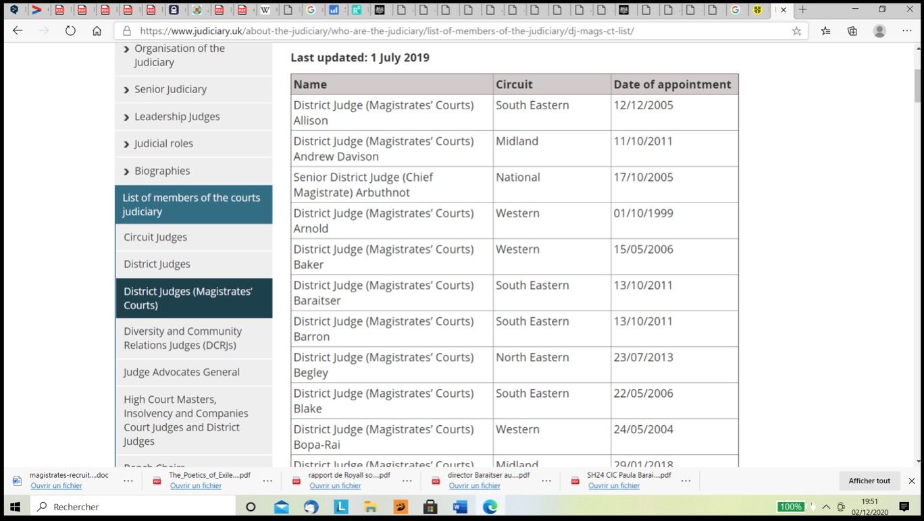Show options for The_Poetics_of_Exile download
Screen dimensions: 924x521
click(x=267, y=481)
